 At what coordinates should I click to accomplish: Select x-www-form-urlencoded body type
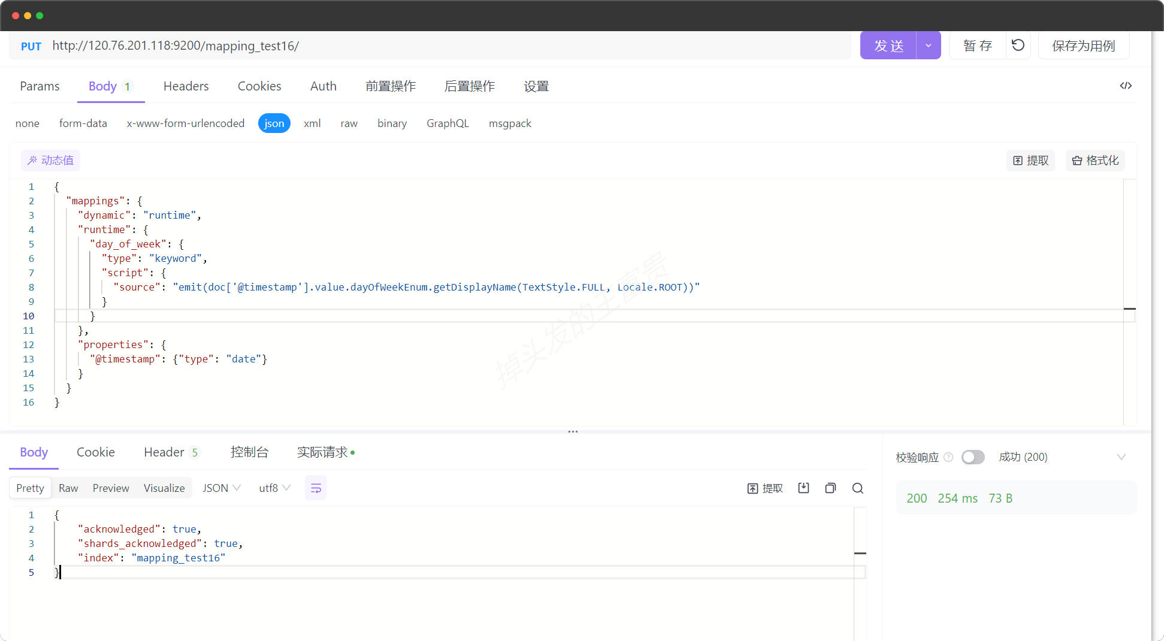click(186, 123)
